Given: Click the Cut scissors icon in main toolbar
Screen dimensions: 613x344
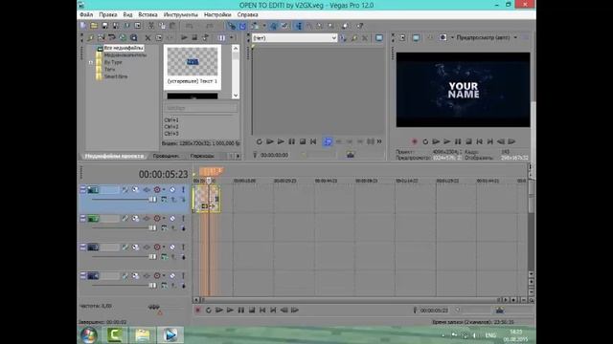Looking at the screenshot, I should point(151,26).
